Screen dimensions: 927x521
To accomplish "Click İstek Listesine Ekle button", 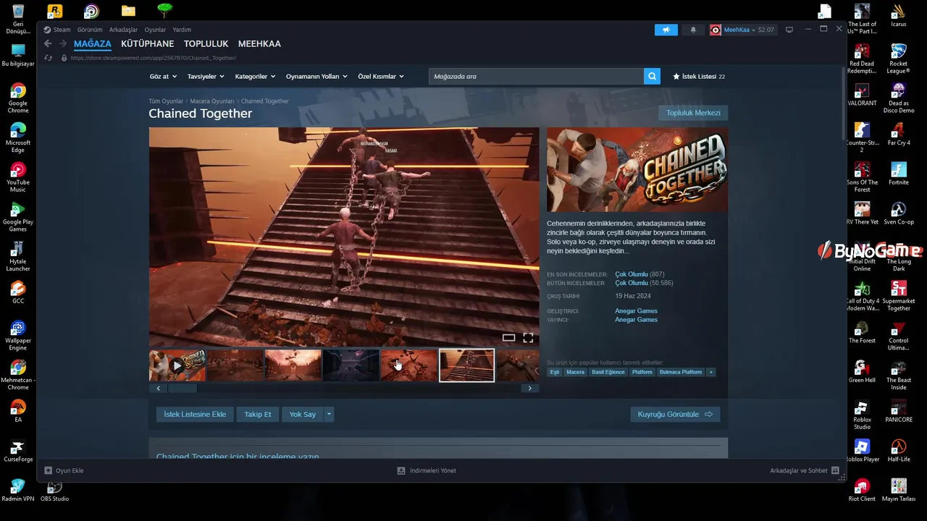I will tap(195, 415).
